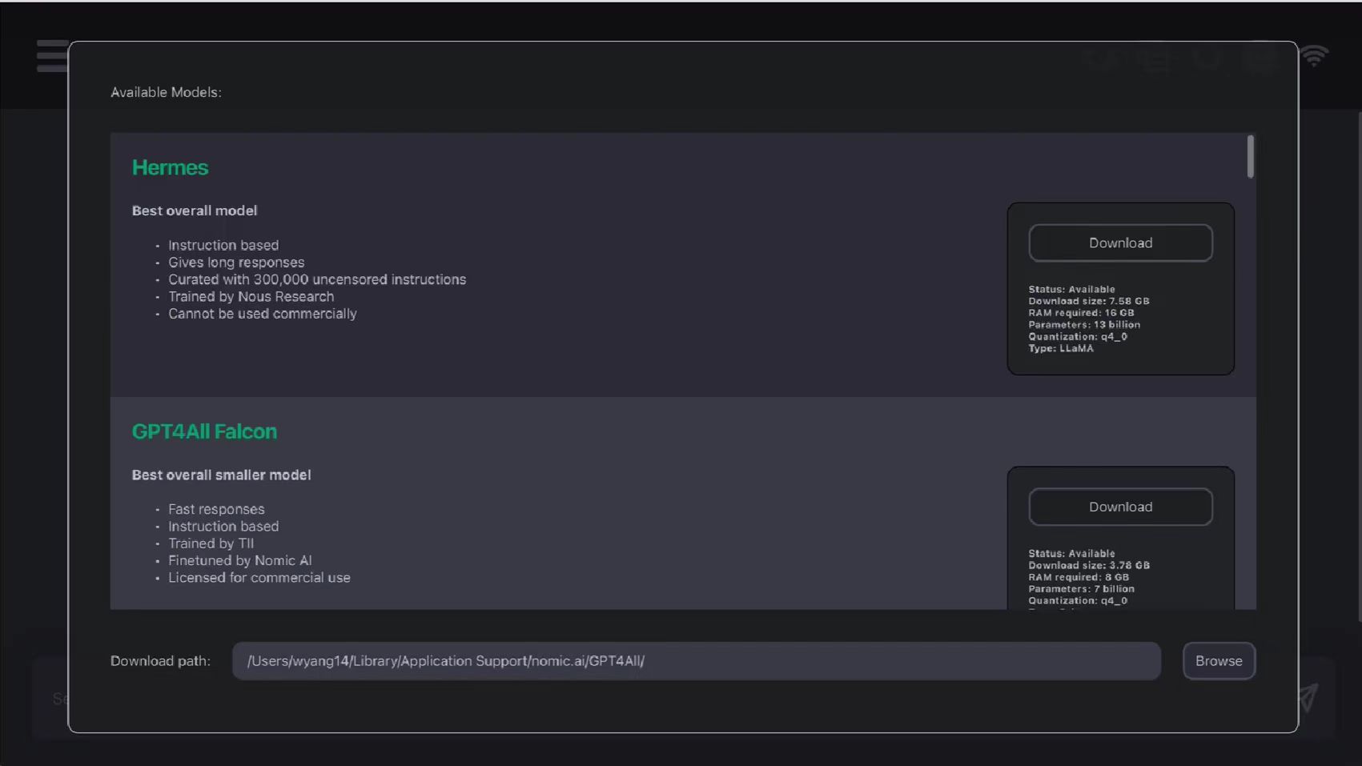Click 'Trained by TII' bullet
Viewport: 1362px width, 766px height.
(211, 543)
